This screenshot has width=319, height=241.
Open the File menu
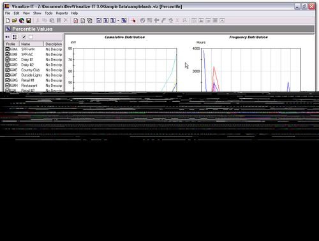8,13
